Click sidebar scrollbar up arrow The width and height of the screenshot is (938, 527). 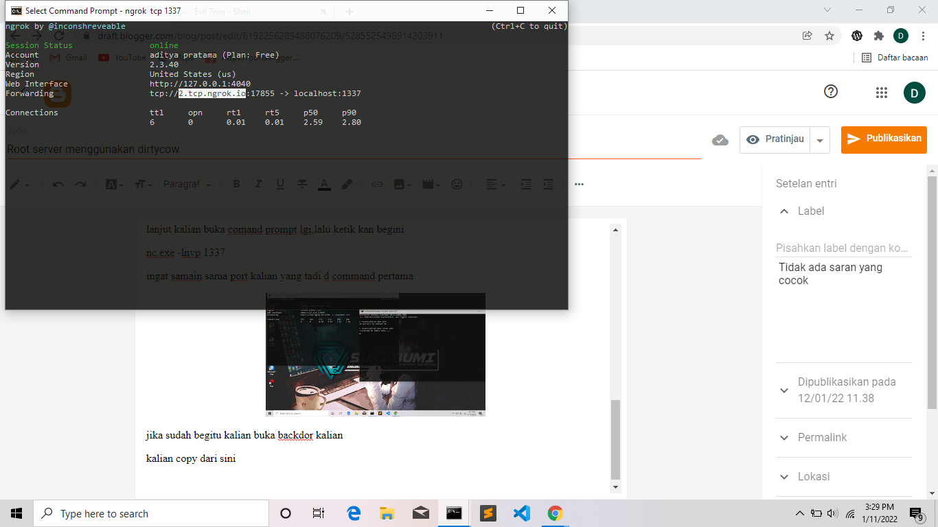[932, 170]
